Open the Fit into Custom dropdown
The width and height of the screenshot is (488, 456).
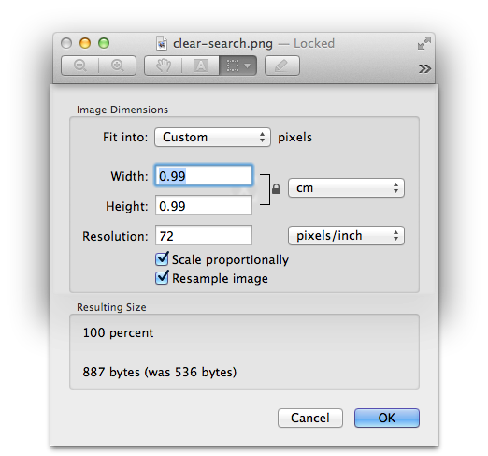[x=212, y=137]
